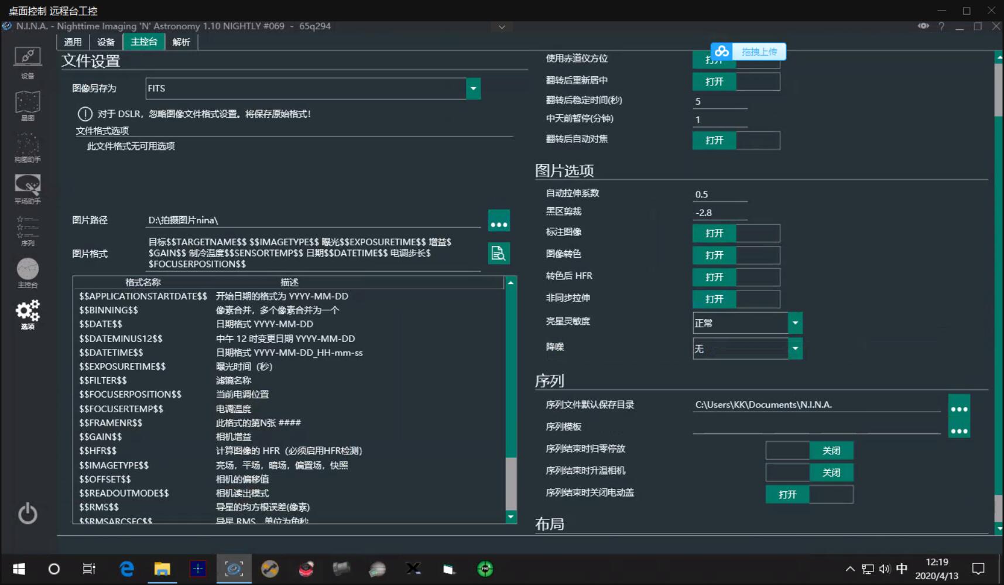Viewport: 1004px width, 585px height.
Task: Open Windows Start menu
Action: pyautogui.click(x=19, y=569)
